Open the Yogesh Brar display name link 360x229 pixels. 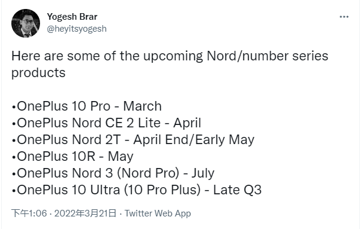pyautogui.click(x=72, y=17)
